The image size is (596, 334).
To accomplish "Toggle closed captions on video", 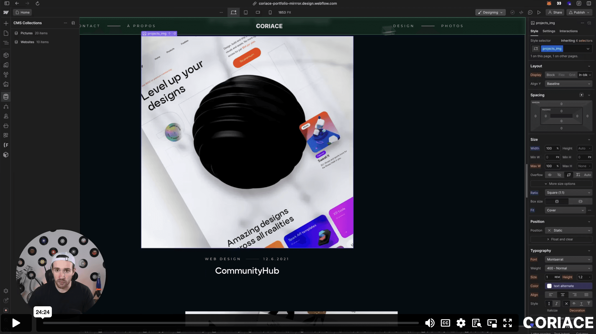I will click(445, 323).
